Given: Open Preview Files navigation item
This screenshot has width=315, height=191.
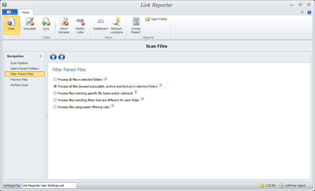Looking at the screenshot, I should click(19, 80).
